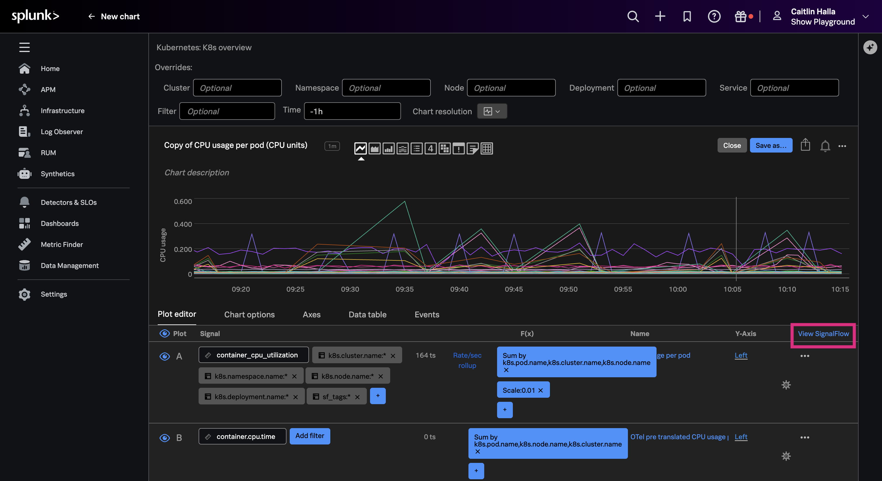This screenshot has width=882, height=481.
Task: Hide plot A using its eye toggle
Action: [165, 356]
